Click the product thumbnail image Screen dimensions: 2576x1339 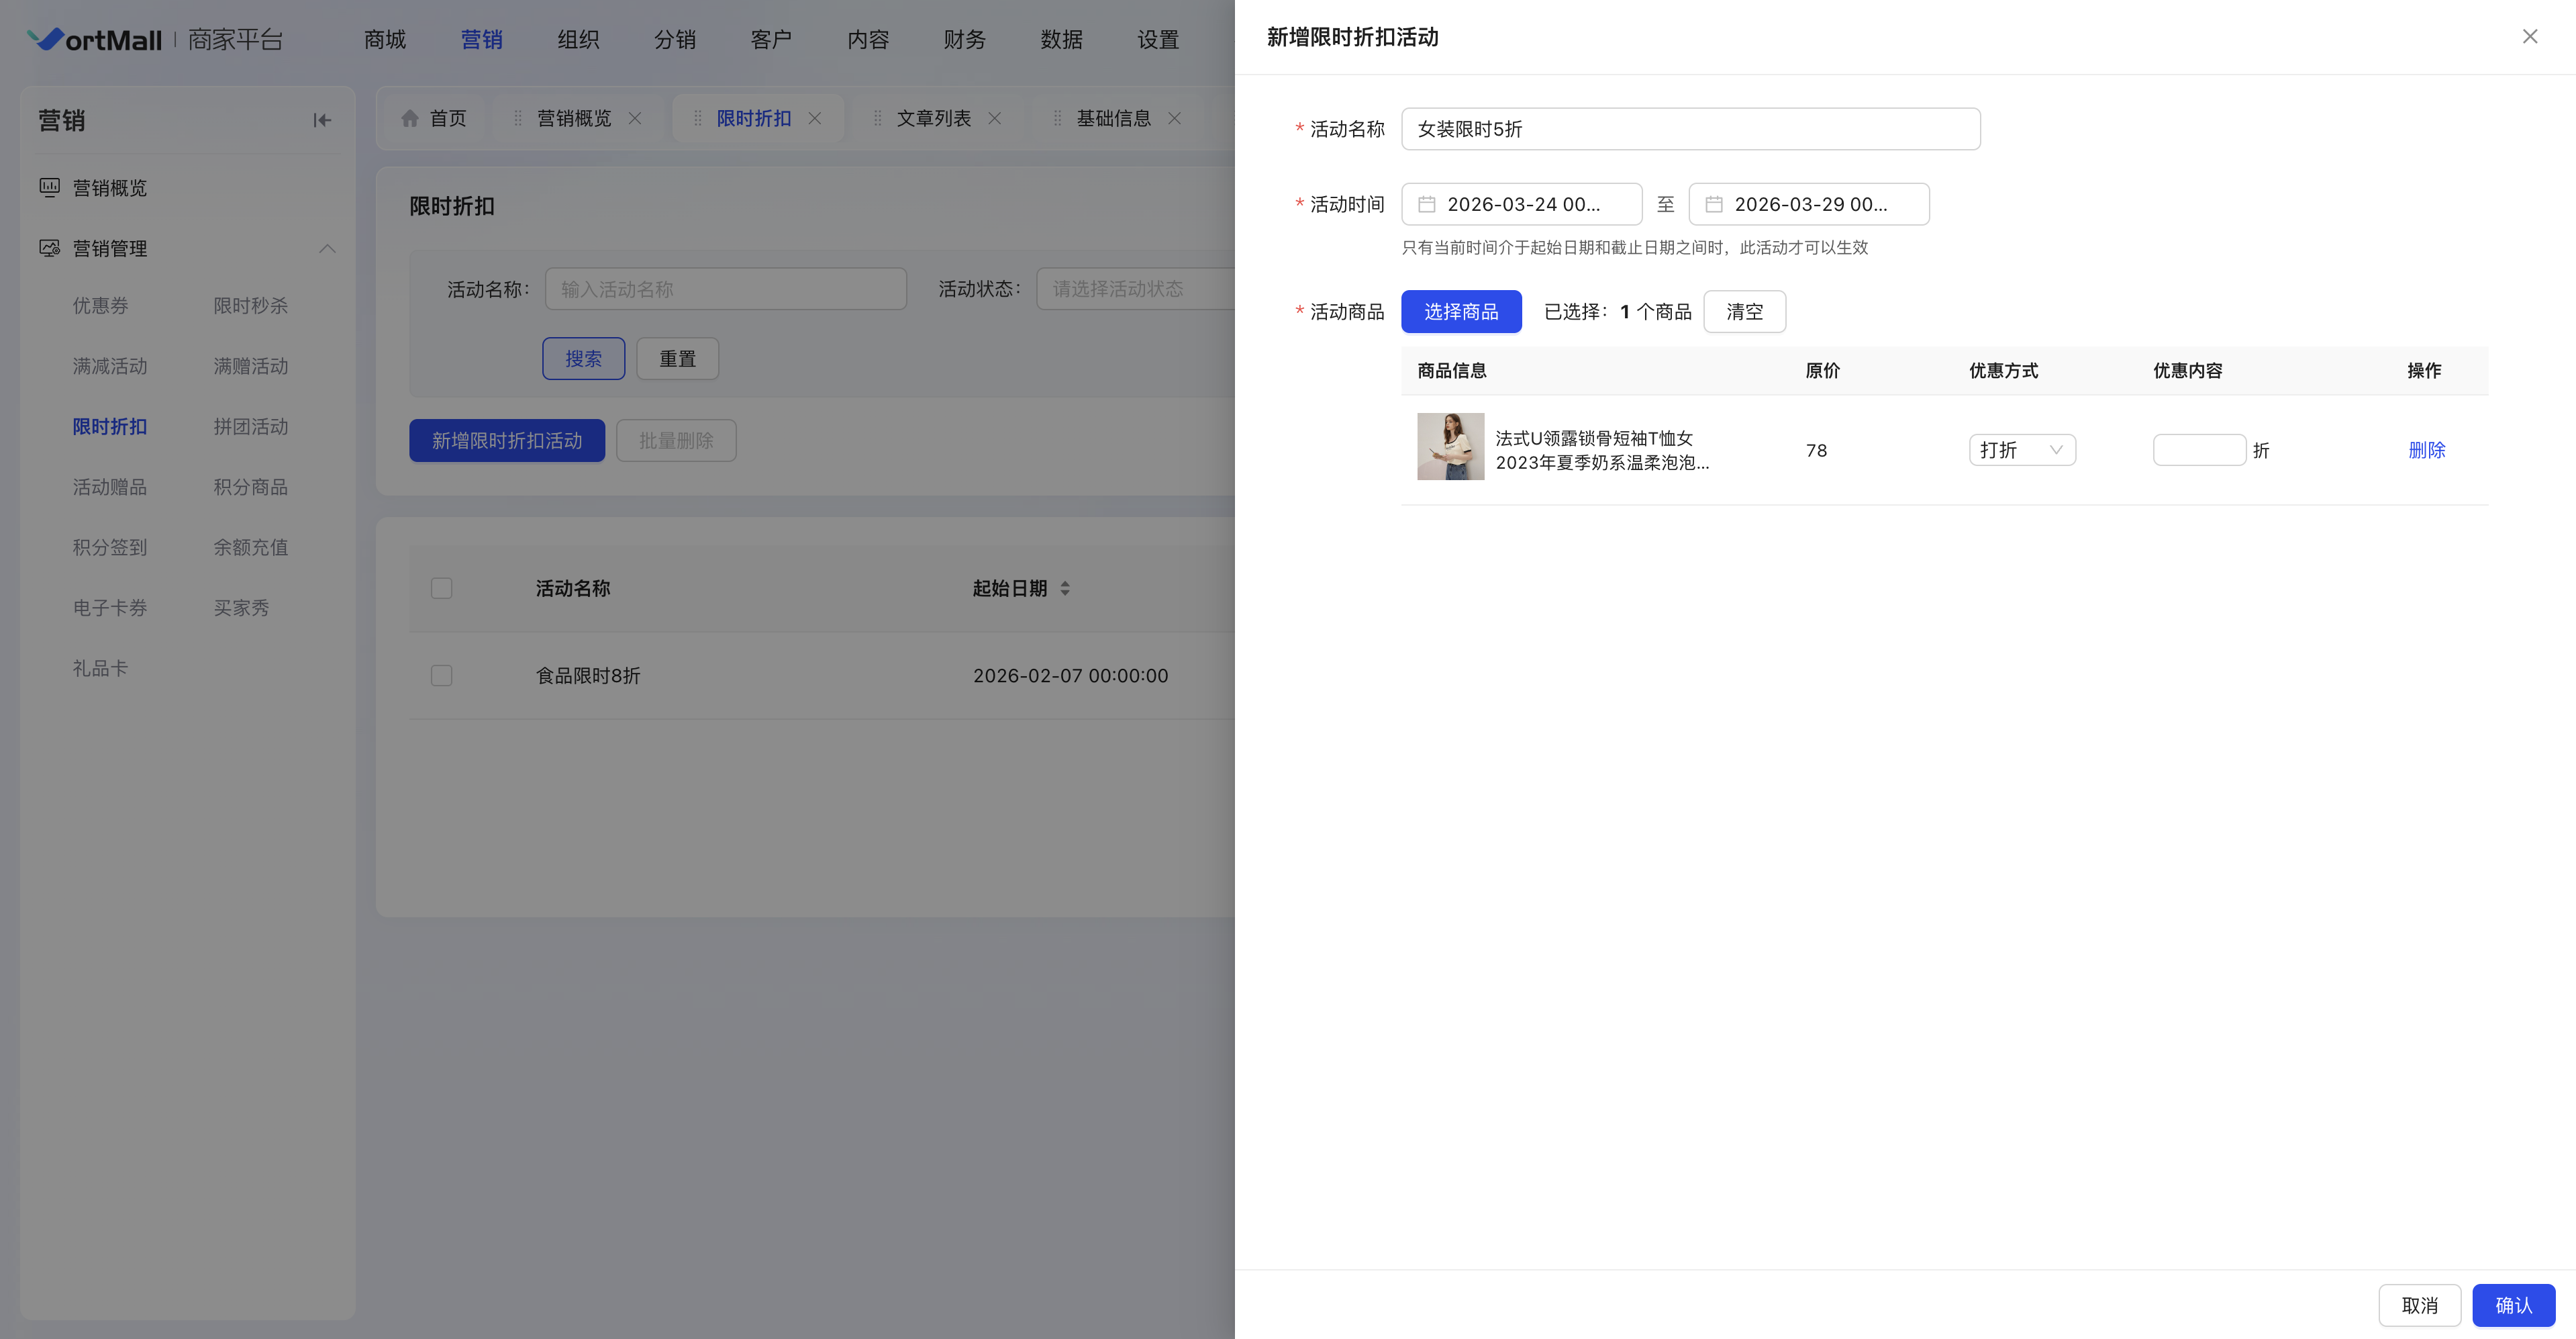[1450, 447]
